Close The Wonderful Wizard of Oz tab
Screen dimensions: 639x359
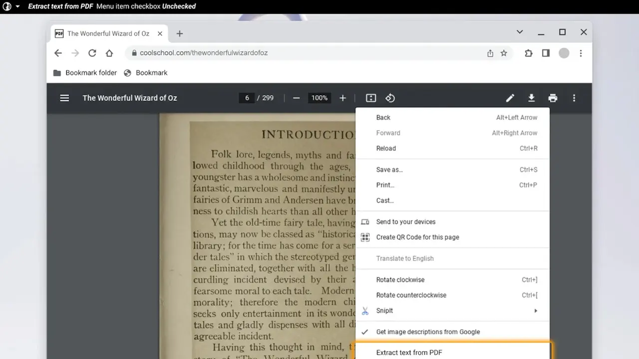(160, 33)
